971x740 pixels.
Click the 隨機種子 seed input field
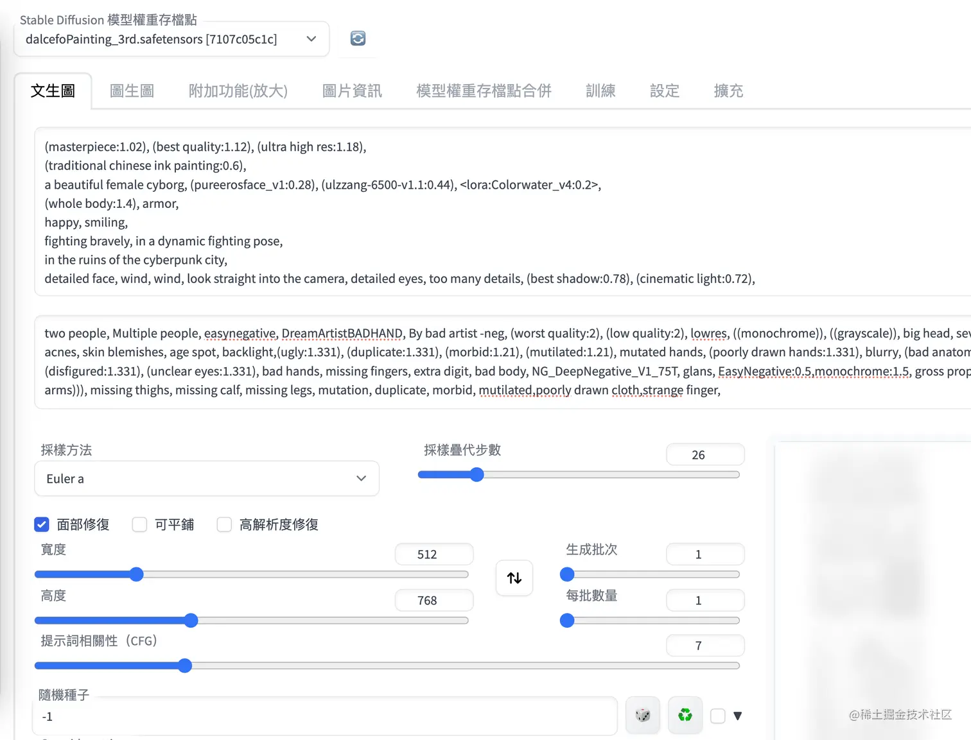pos(325,716)
